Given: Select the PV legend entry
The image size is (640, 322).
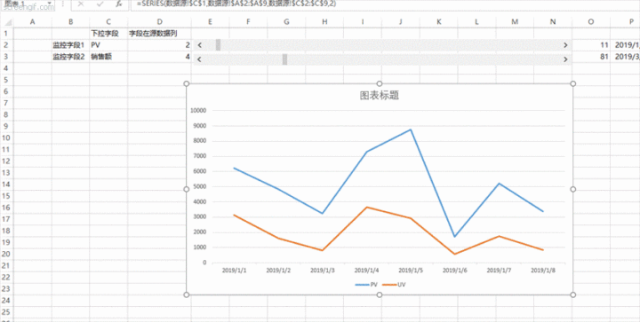Looking at the screenshot, I should pos(366,285).
